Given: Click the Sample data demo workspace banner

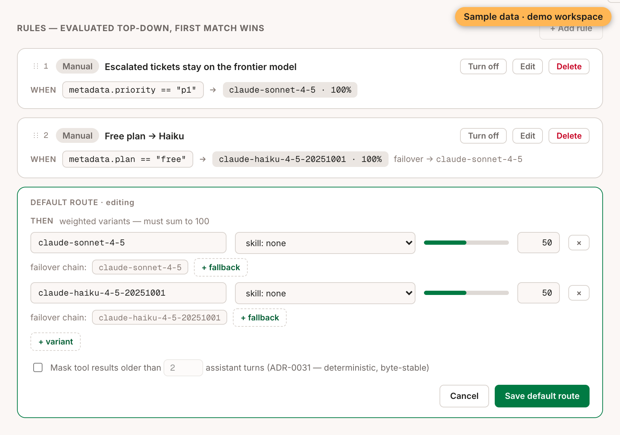Looking at the screenshot, I should coord(533,17).
